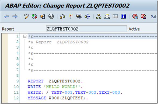Click the Enhance spiral icon
Image resolution: width=158 pixels, height=104 pixels.
(51, 16)
